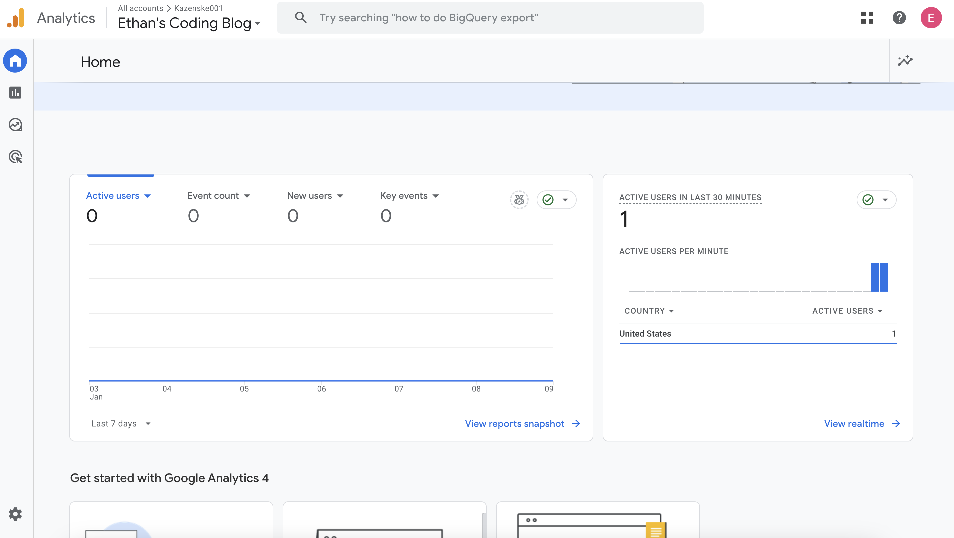Click the arrow beside View reports snapshot

pos(576,424)
